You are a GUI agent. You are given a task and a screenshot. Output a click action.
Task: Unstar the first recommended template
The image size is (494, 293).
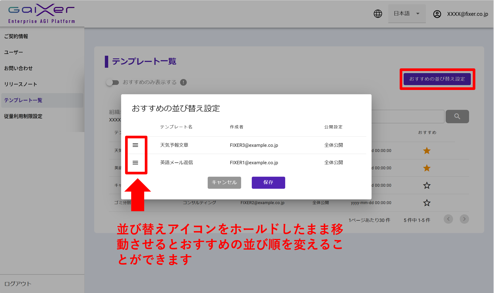click(427, 151)
